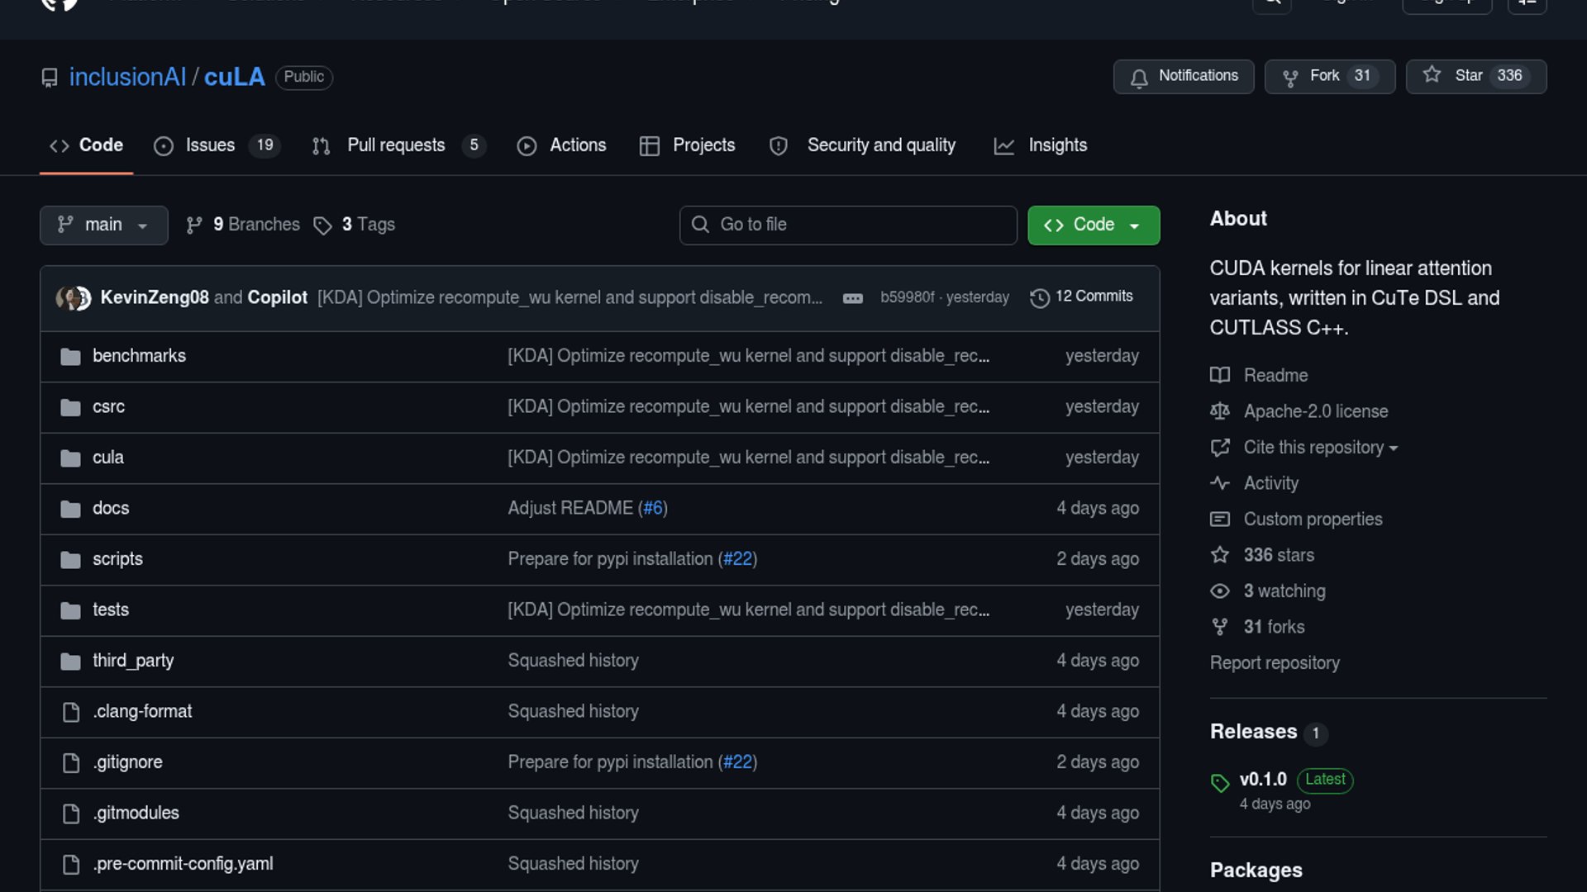Expand the main branch dropdown
The height and width of the screenshot is (892, 1587).
pyautogui.click(x=103, y=225)
